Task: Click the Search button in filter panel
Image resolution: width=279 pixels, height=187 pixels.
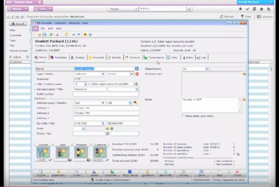Action: tap(18, 23)
